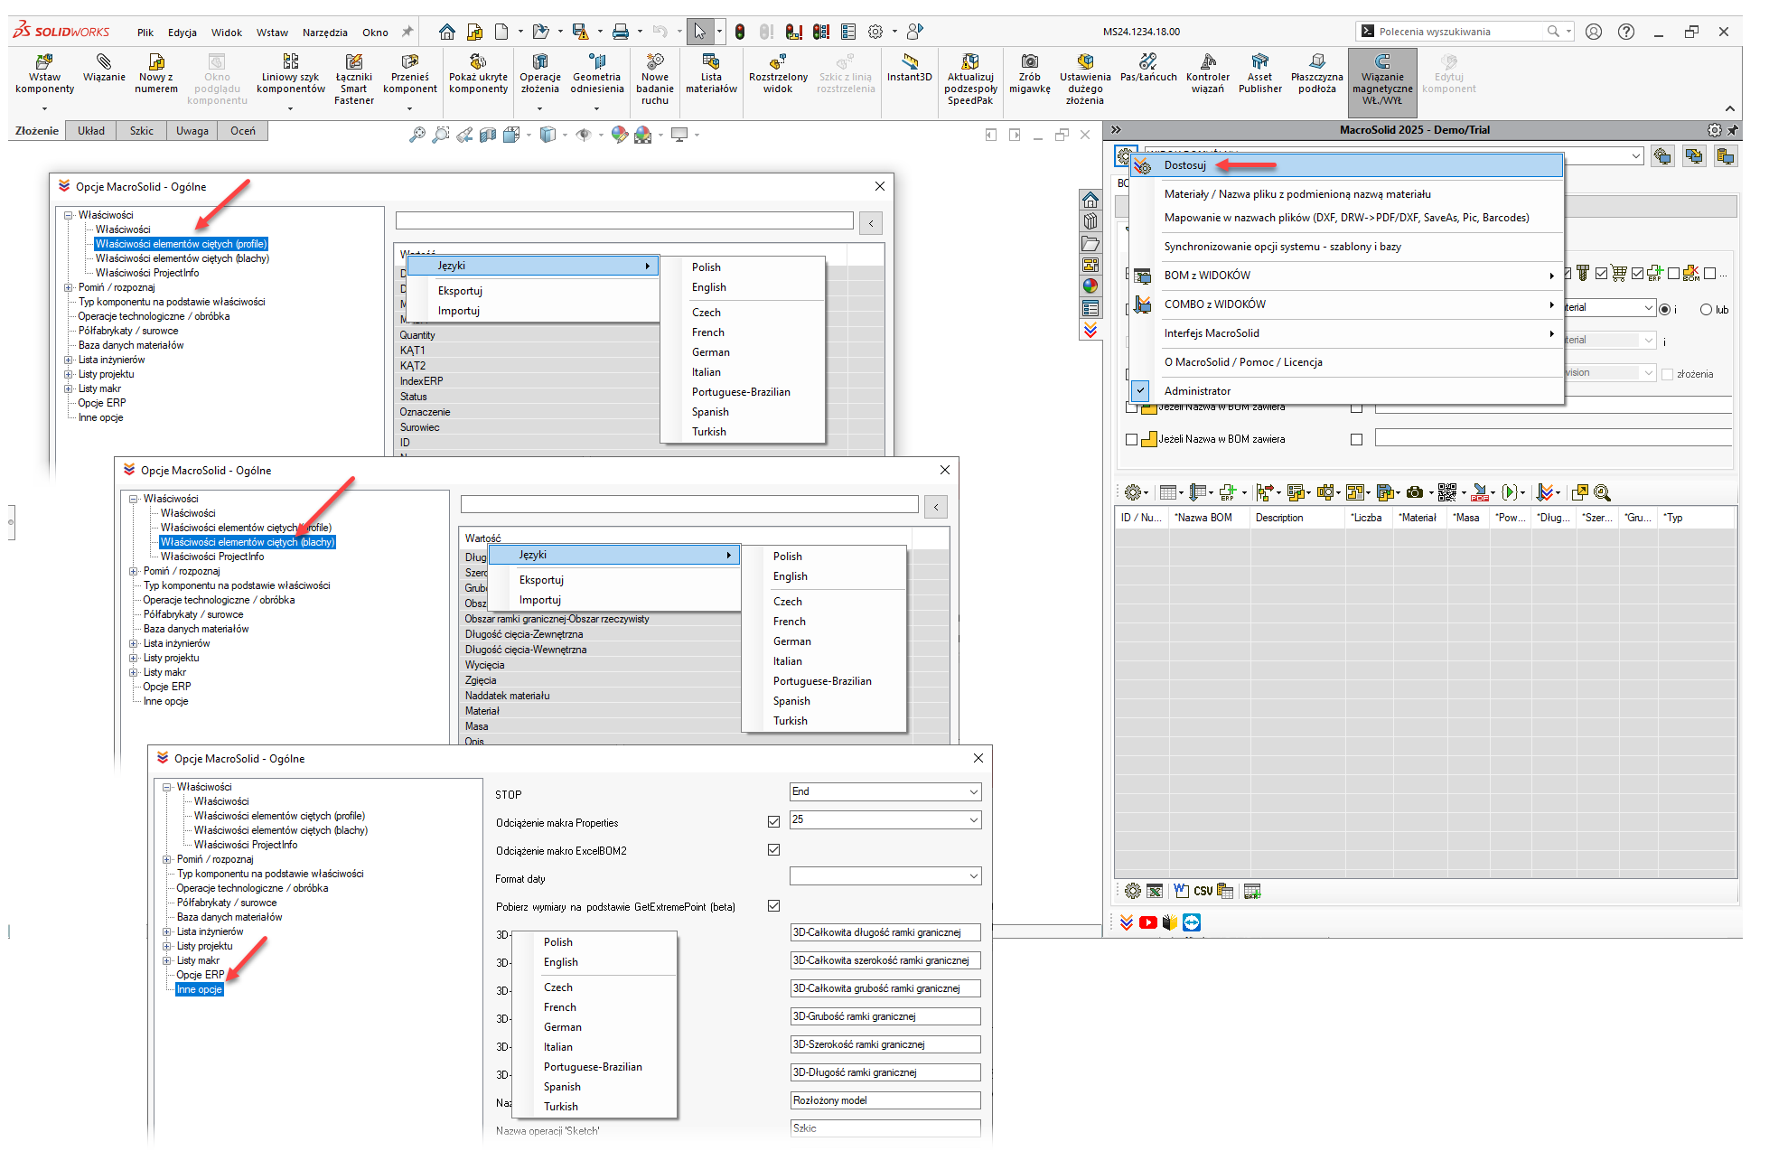Click the '<' button in top options dialog
The image size is (1769, 1151).
[871, 223]
